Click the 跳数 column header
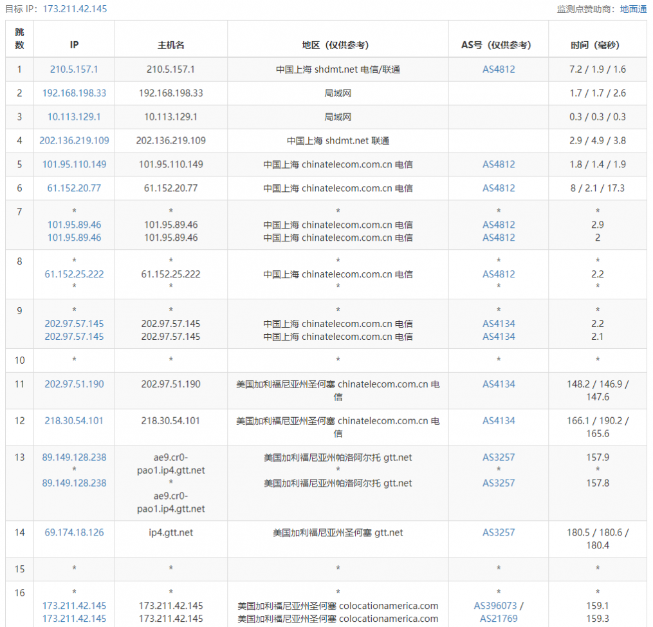The width and height of the screenshot is (653, 627). point(19,39)
